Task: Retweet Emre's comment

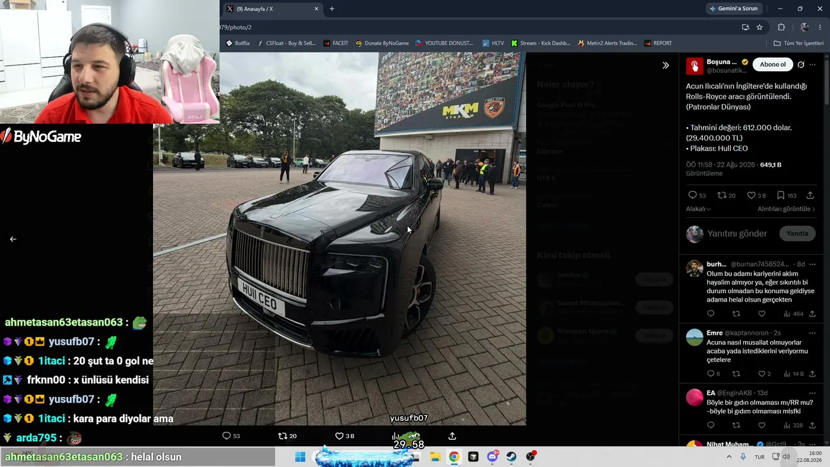Action: (x=736, y=374)
